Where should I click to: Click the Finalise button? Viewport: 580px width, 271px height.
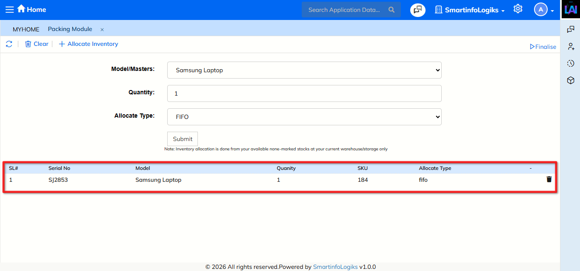[x=543, y=47]
